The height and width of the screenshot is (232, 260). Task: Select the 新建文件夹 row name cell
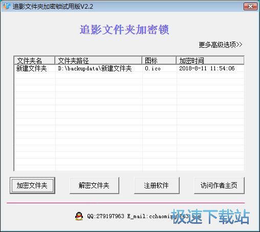tap(32, 68)
